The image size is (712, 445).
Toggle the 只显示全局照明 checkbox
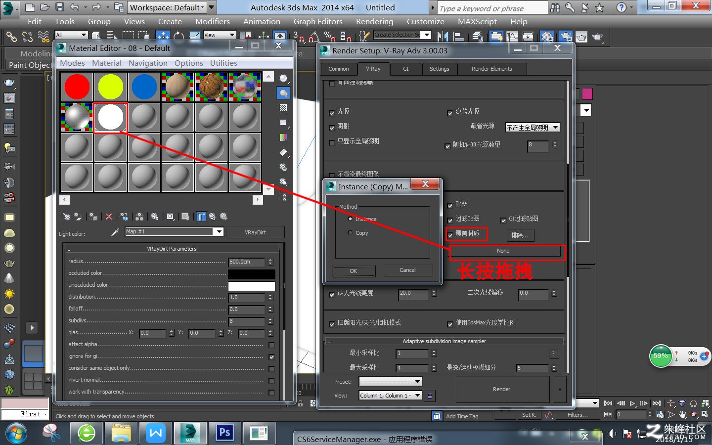coord(332,142)
